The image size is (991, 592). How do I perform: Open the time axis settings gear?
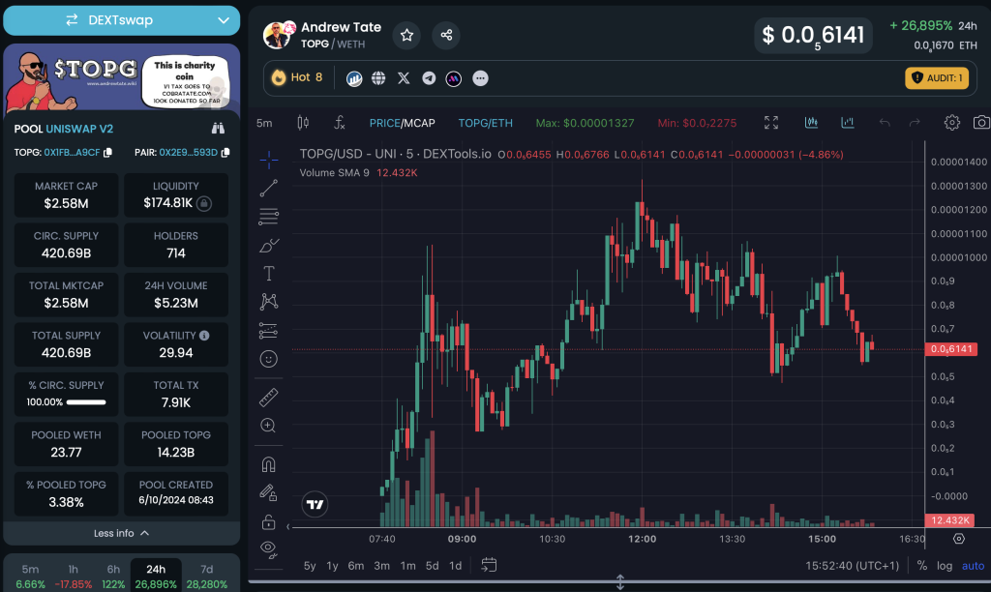(x=959, y=538)
